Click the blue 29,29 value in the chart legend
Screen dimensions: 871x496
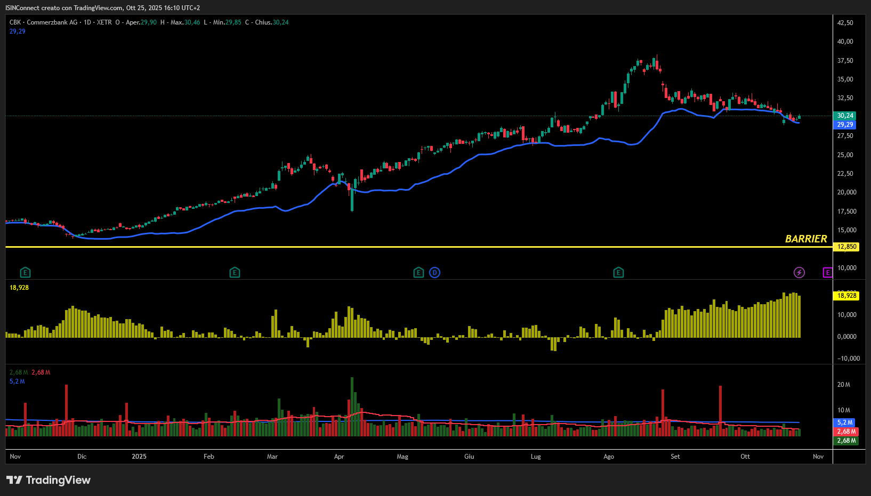coord(18,31)
